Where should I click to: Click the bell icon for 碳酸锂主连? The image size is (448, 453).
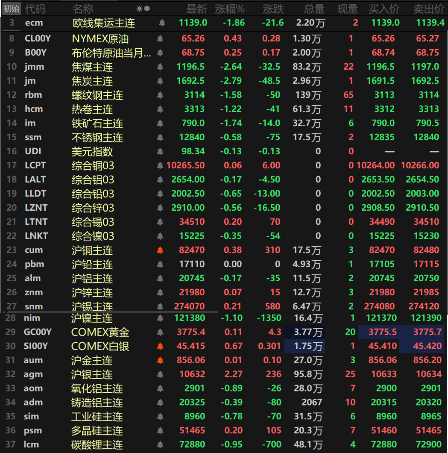click(160, 445)
